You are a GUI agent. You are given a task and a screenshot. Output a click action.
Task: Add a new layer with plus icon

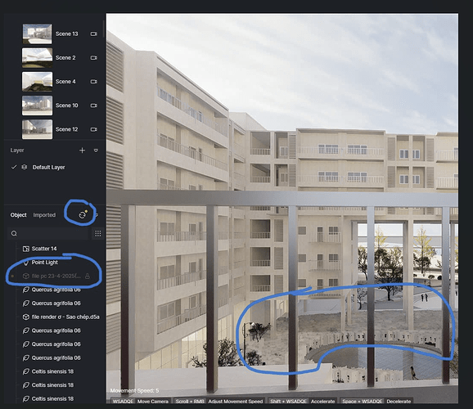(82, 151)
